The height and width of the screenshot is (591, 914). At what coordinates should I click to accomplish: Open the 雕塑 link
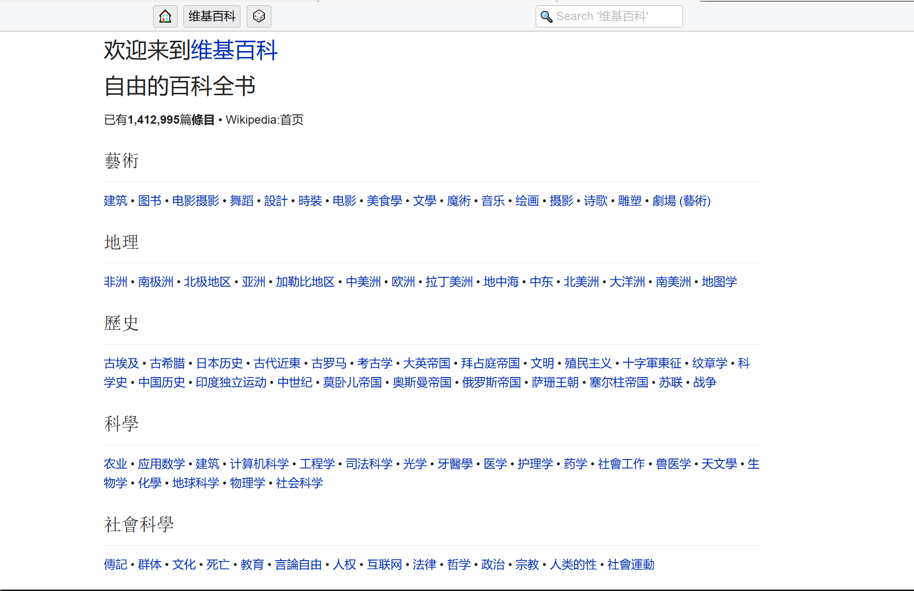coord(630,201)
